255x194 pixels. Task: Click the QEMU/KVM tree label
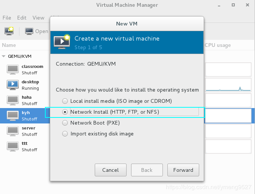coord(20,56)
